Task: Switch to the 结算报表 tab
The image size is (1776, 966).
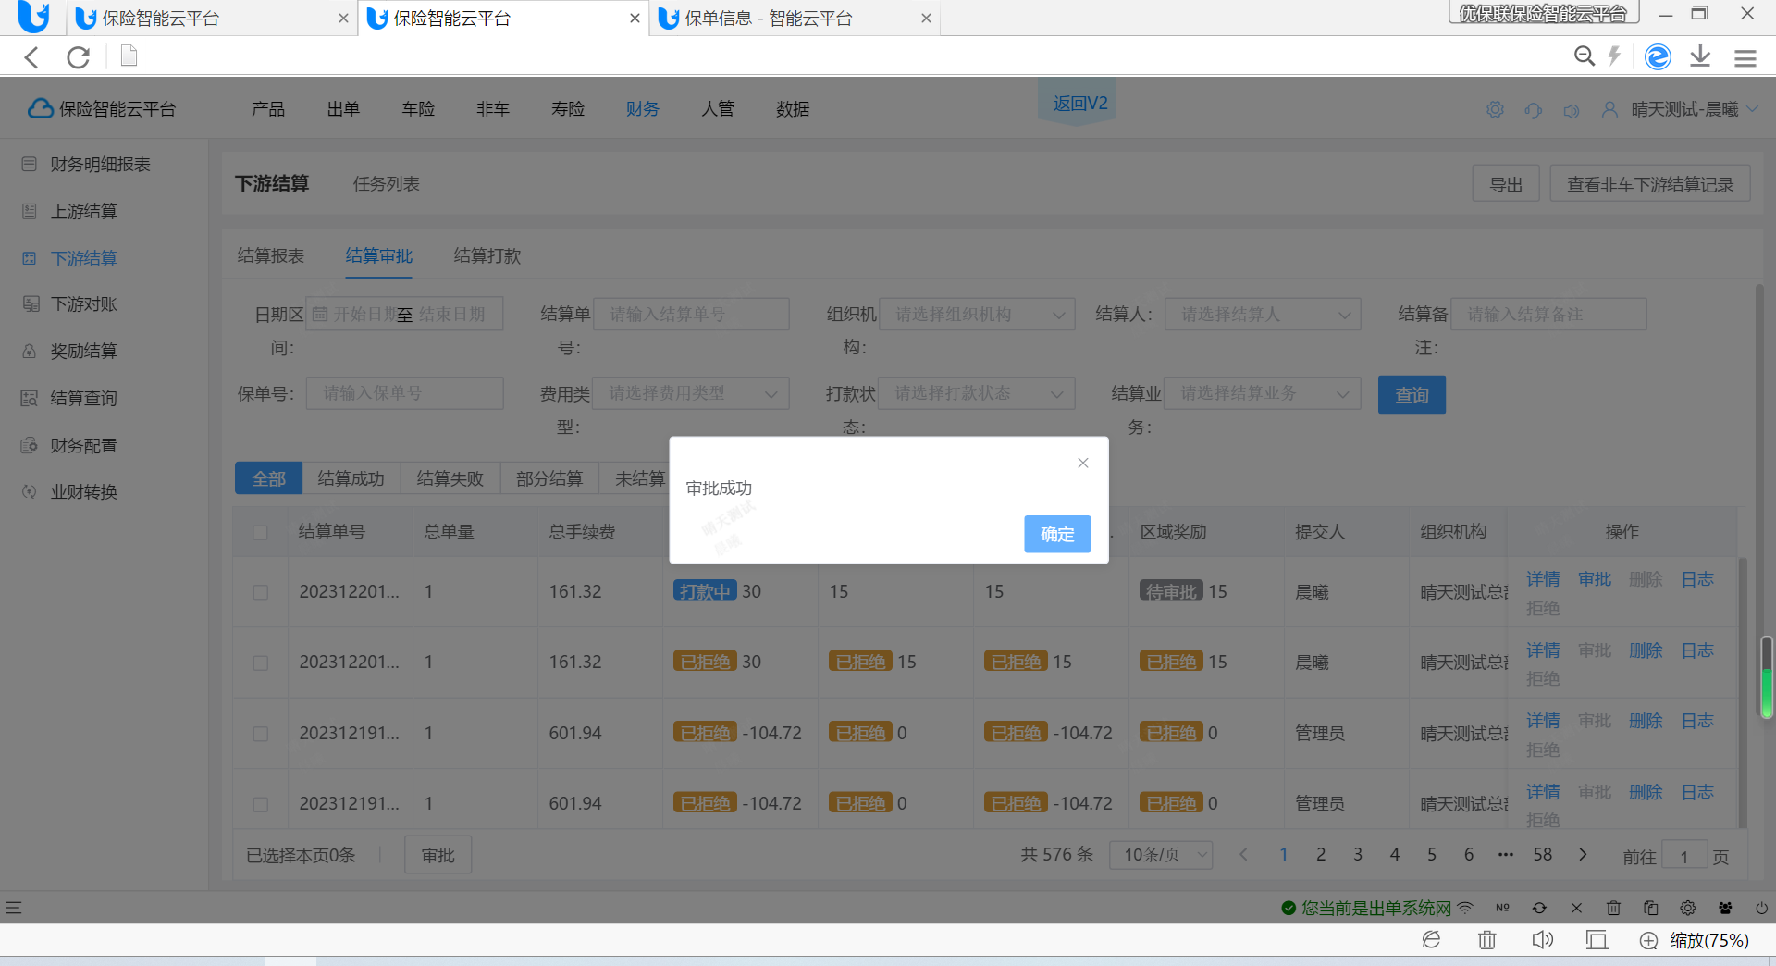Action: [x=271, y=255]
